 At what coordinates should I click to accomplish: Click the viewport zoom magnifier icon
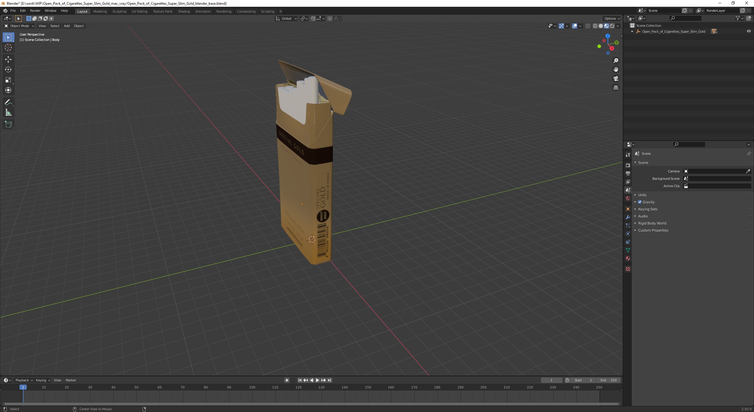pyautogui.click(x=616, y=61)
